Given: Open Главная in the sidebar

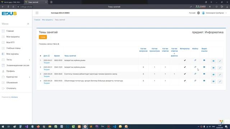Looking at the screenshot, I should (10, 31).
